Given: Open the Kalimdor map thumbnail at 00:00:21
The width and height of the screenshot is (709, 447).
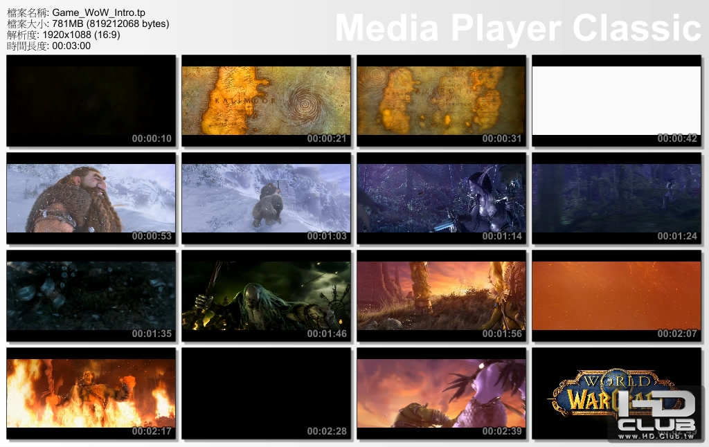Looking at the screenshot, I should coord(266,100).
